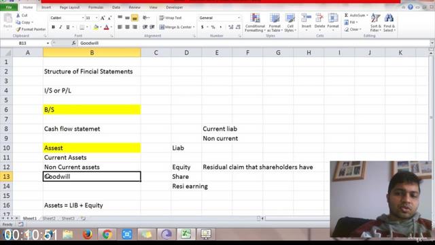435x245 pixels.
Task: Select the Sheet2 tab
Action: (49, 218)
